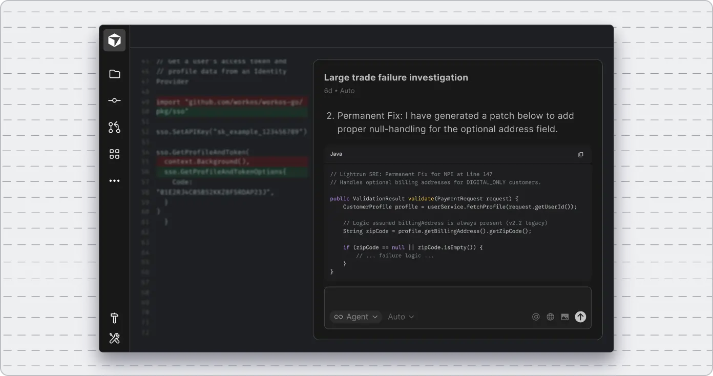Attach an image to the chat

click(564, 317)
